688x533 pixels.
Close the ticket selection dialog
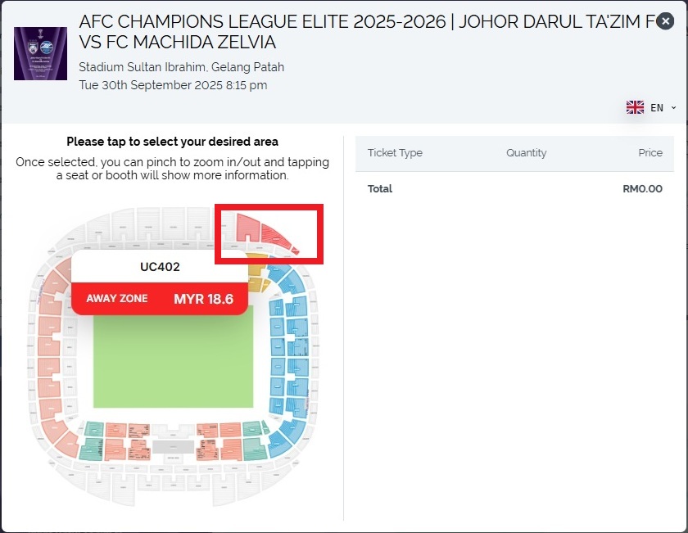point(665,22)
